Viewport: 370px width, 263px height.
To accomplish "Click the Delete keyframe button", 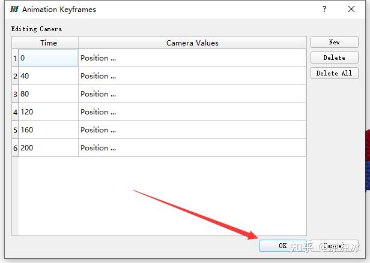I will click(335, 58).
